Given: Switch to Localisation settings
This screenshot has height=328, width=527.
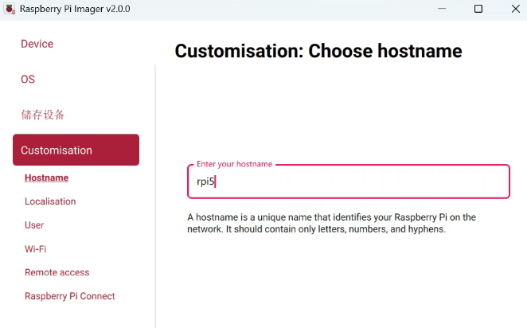Looking at the screenshot, I should coord(50,201).
